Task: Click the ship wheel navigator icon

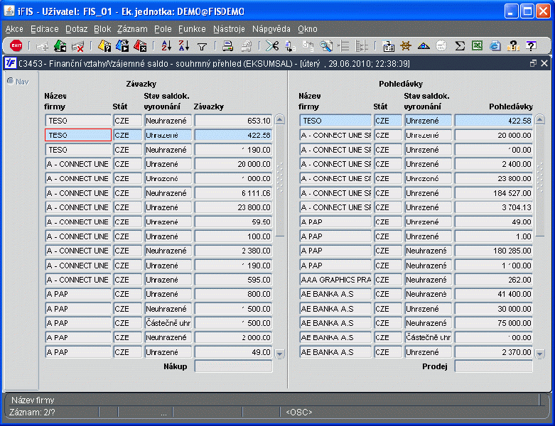Action: (x=406, y=45)
